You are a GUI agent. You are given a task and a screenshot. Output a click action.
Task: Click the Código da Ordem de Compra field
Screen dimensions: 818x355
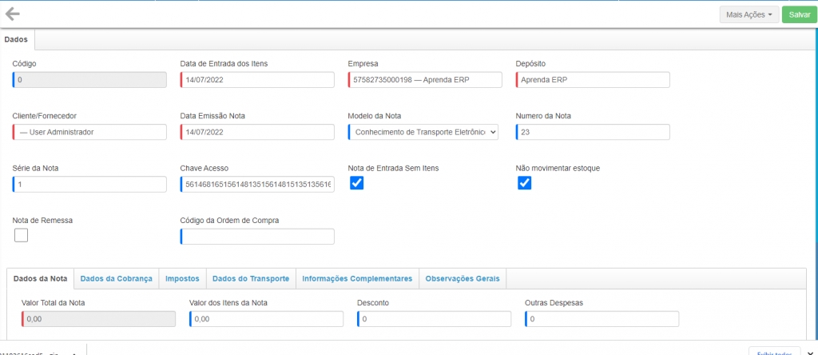tap(257, 237)
